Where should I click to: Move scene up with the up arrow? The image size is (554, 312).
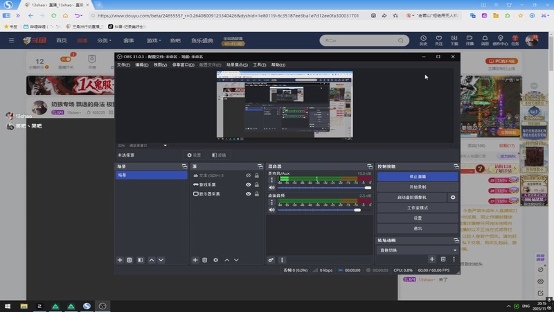coord(152,260)
